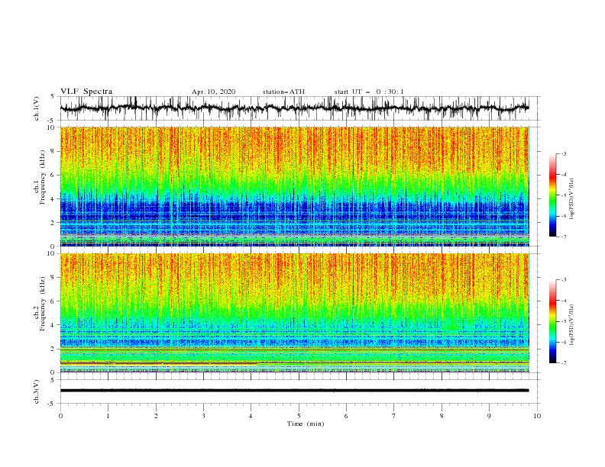Click the "6" kHz tick on ch.1 frequency axis
Viewport: 605px width, 467px height.
(53, 175)
